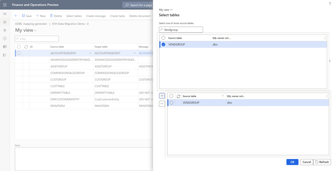Click the help question mark icon
The height and width of the screenshot is (171, 335).
[x=330, y=4]
